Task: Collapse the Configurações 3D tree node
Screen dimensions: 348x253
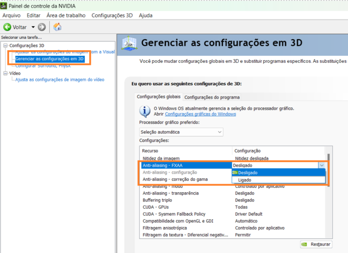Action: 6,45
